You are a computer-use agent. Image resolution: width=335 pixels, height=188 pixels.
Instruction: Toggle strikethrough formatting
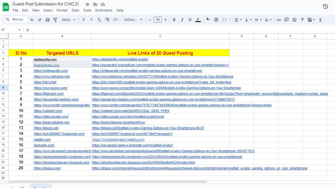tap(190, 20)
